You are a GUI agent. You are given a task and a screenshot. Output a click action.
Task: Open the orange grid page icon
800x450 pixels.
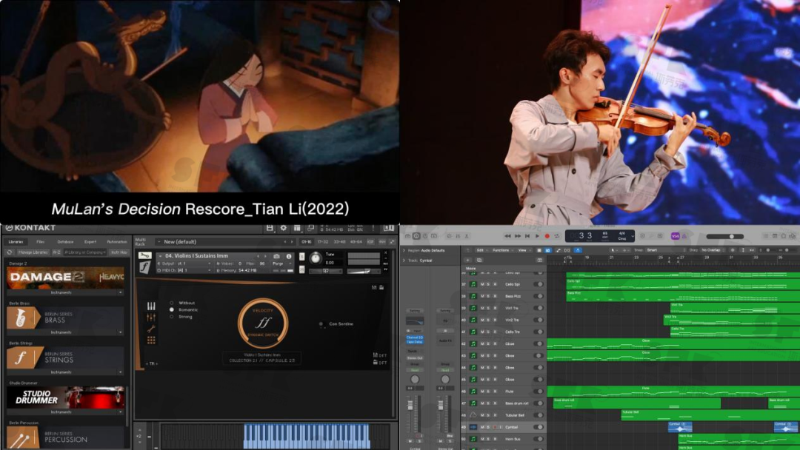click(x=151, y=340)
